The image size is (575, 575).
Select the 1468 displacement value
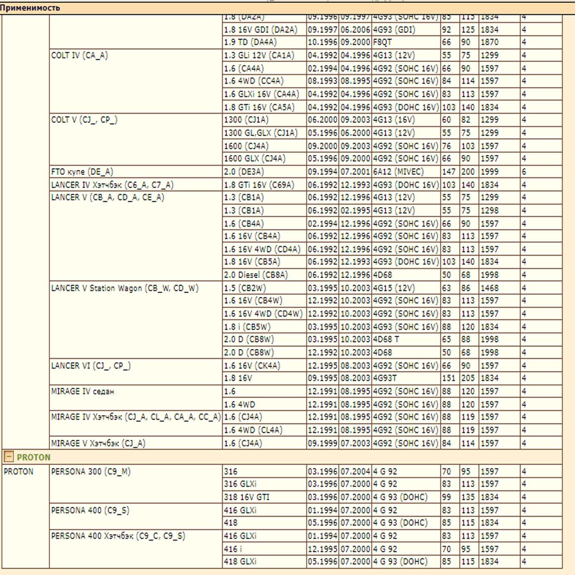500,288
